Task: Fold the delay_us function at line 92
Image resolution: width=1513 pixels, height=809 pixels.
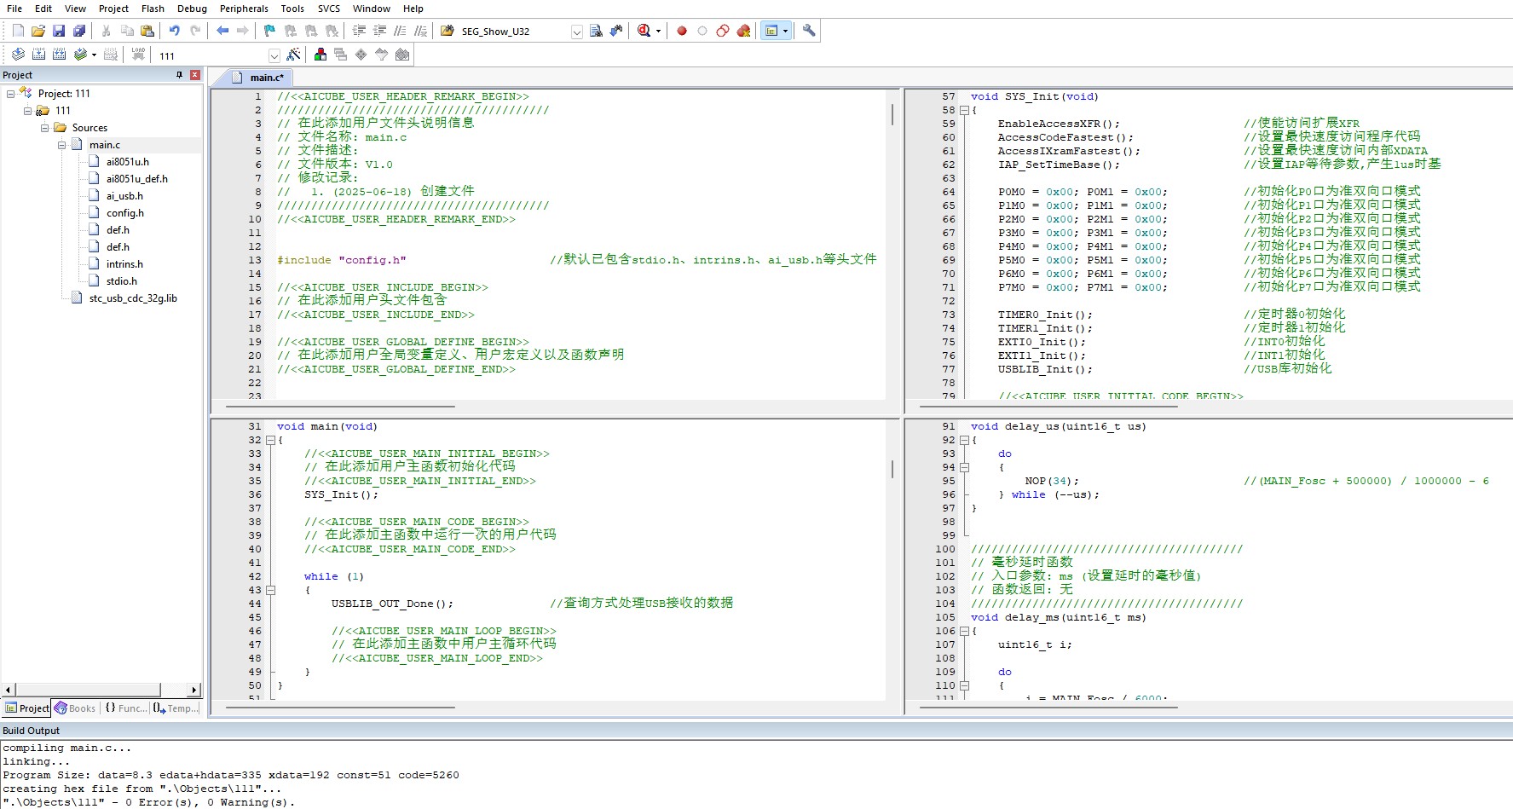Action: [x=964, y=440]
